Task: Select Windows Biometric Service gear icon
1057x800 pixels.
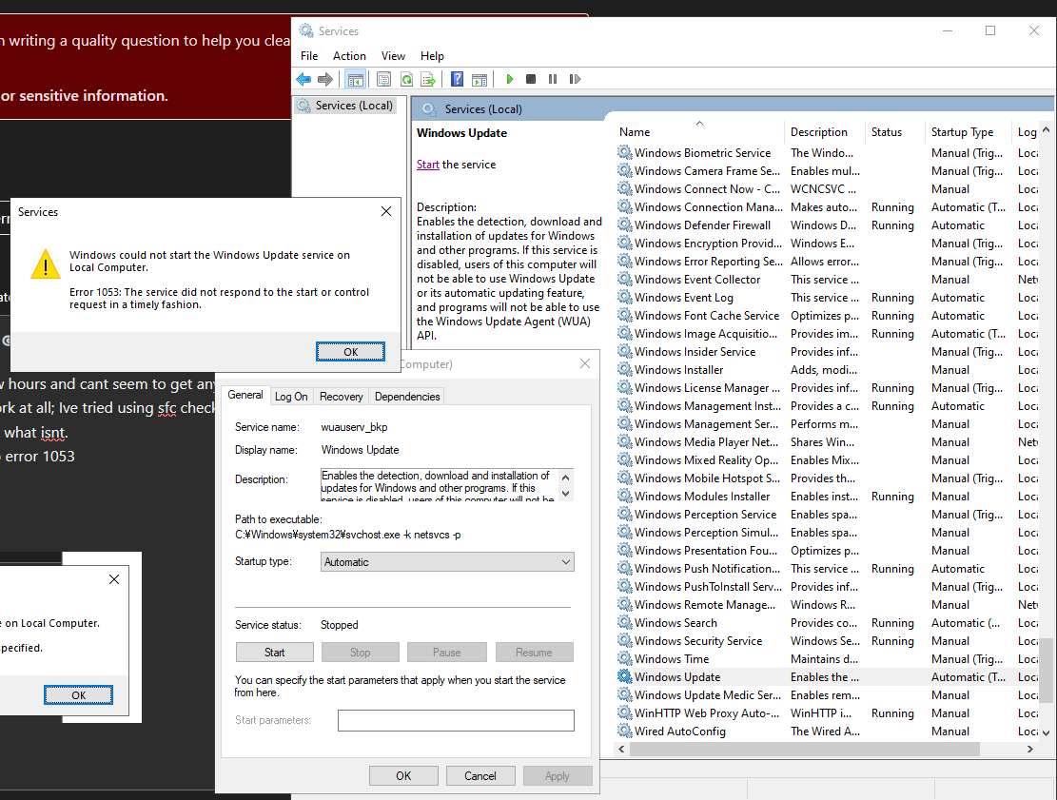Action: click(x=625, y=152)
